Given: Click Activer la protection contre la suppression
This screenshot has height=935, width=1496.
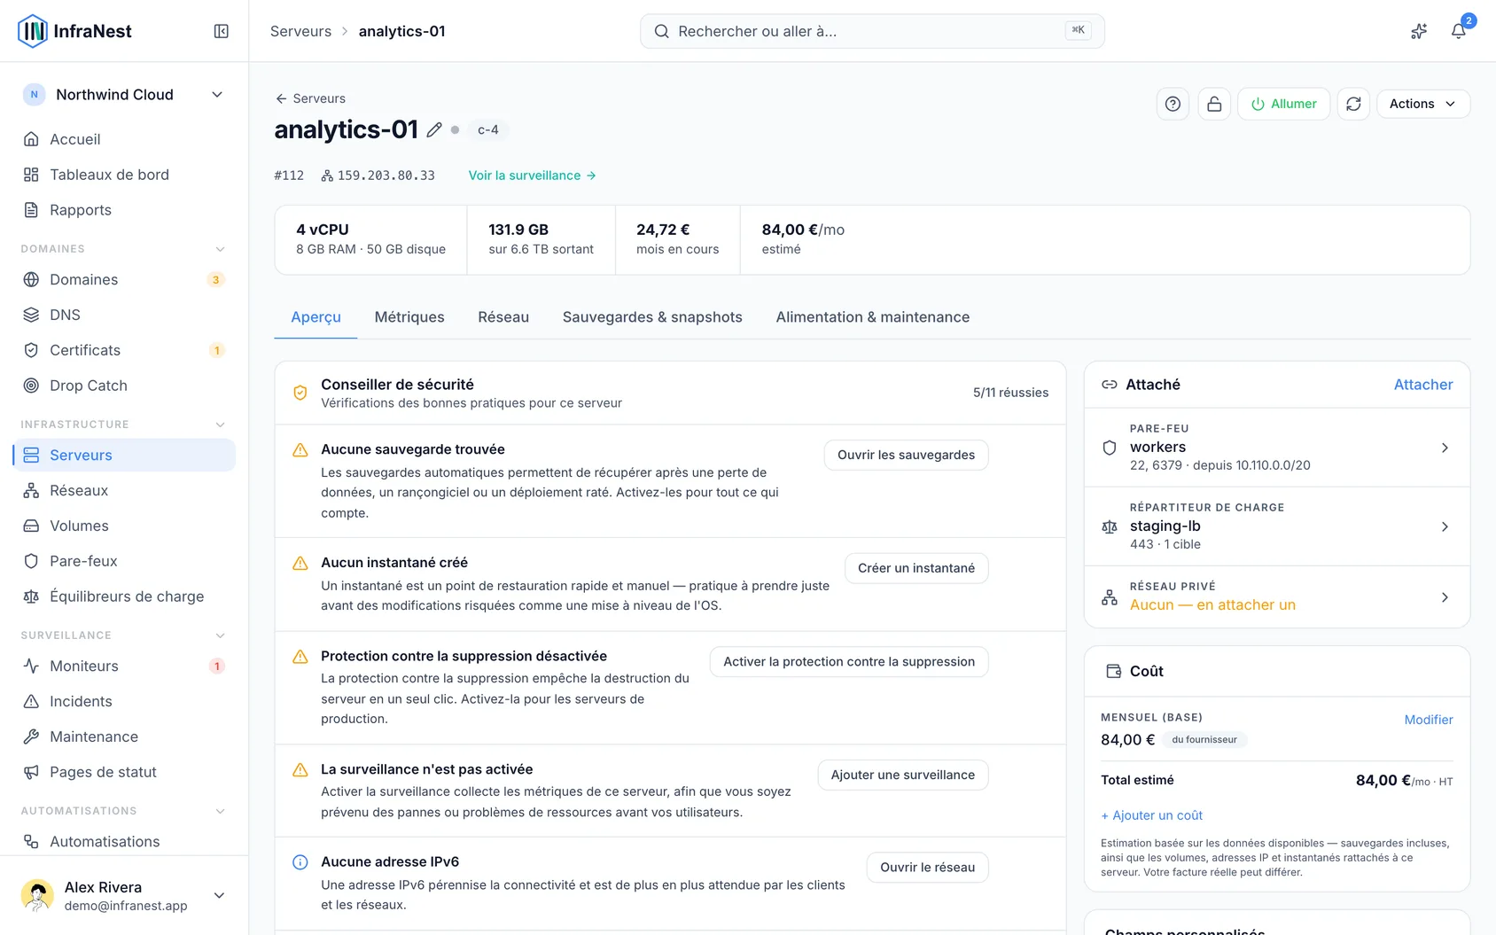Looking at the screenshot, I should click(849, 662).
